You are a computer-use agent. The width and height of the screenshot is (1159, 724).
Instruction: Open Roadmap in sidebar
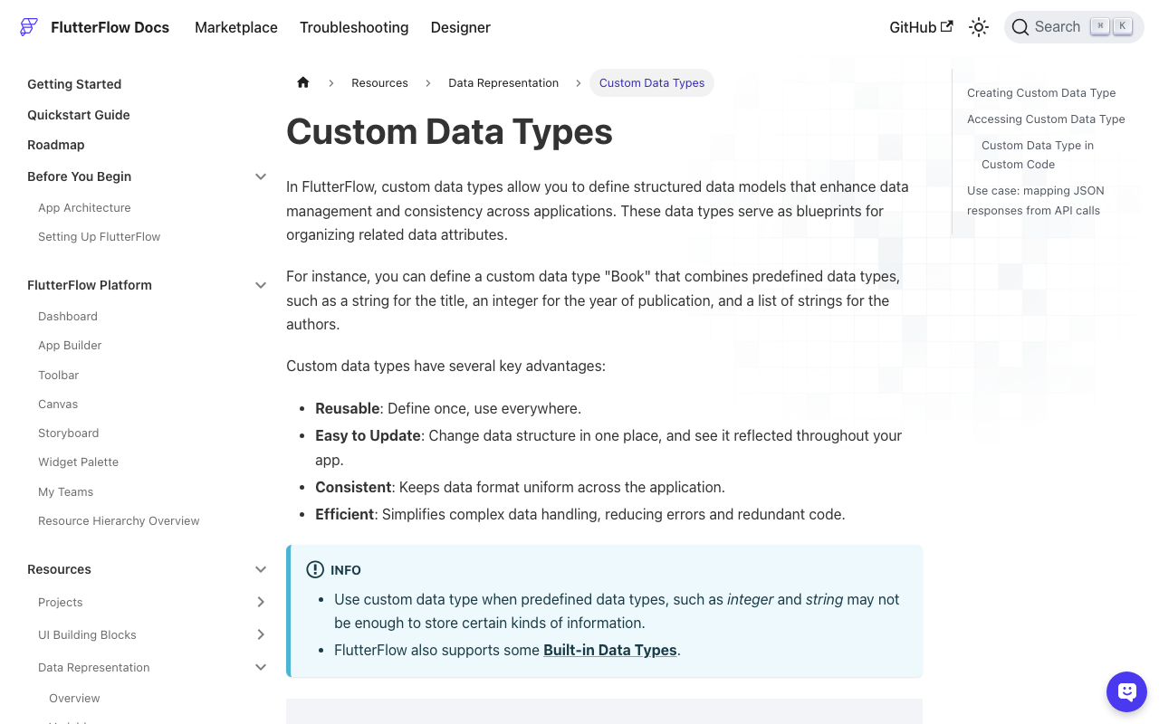(56, 145)
